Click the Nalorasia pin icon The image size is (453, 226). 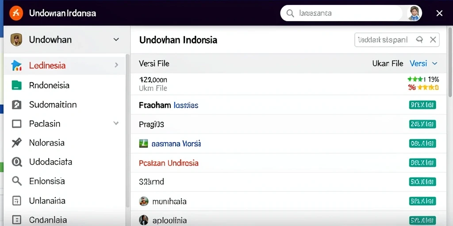pos(16,143)
